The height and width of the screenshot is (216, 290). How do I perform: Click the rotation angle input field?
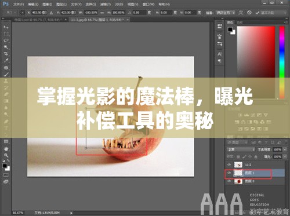139,13
